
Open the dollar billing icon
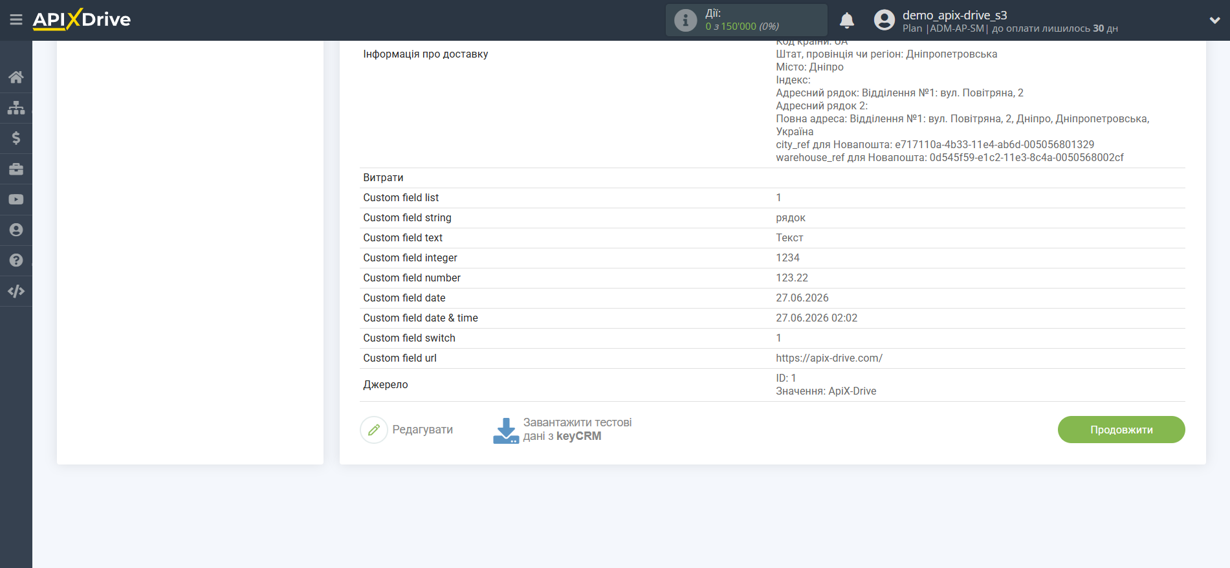point(16,138)
